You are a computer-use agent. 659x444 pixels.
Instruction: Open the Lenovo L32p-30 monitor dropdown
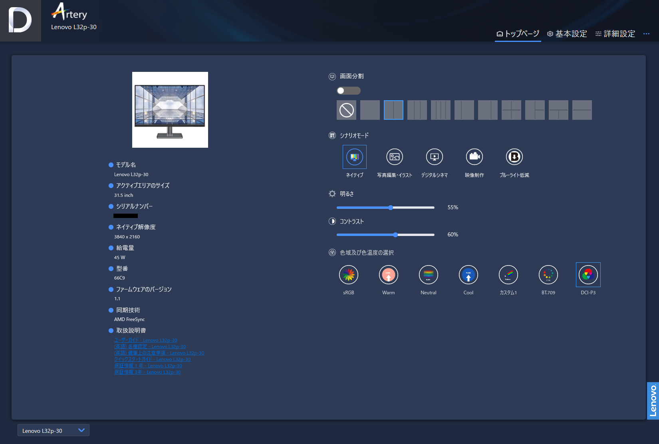click(x=53, y=430)
